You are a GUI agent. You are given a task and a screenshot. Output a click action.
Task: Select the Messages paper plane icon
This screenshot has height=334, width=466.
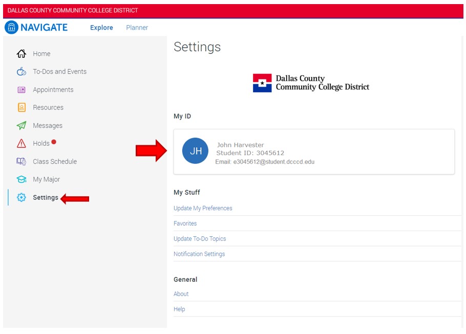tap(21, 125)
